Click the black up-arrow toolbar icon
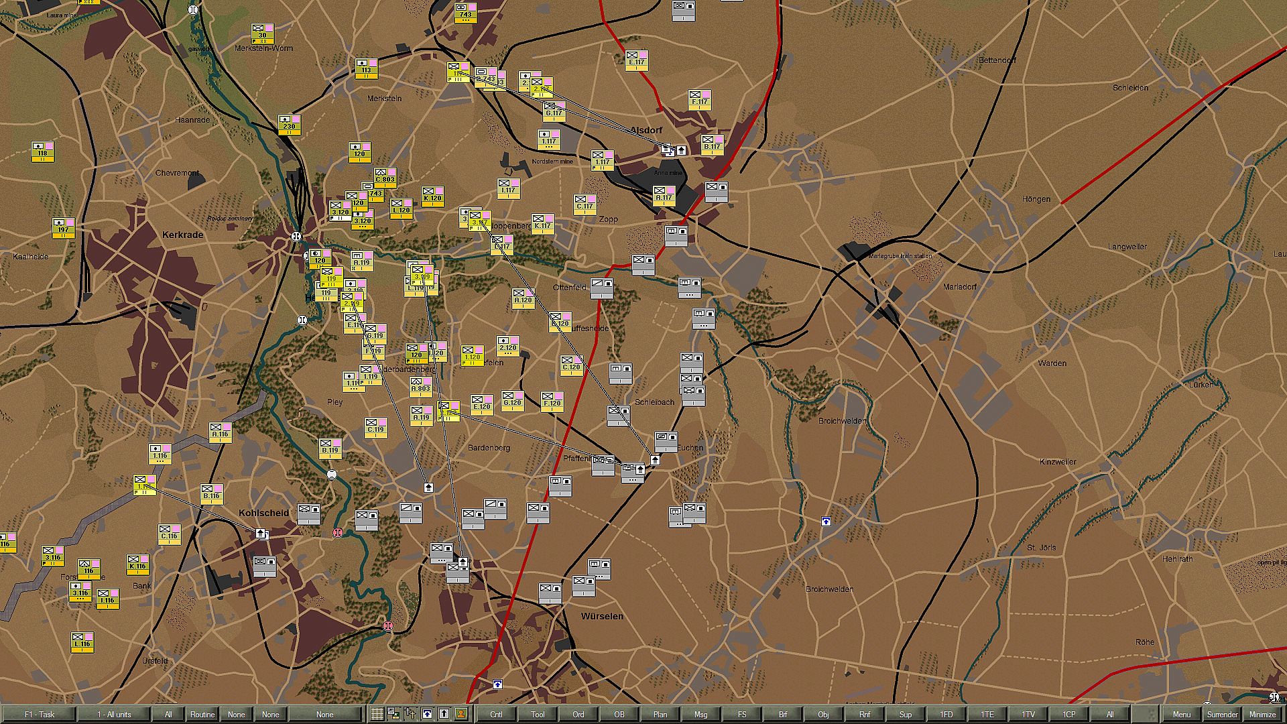Screen dimensions: 1287x724 pyautogui.click(x=444, y=714)
